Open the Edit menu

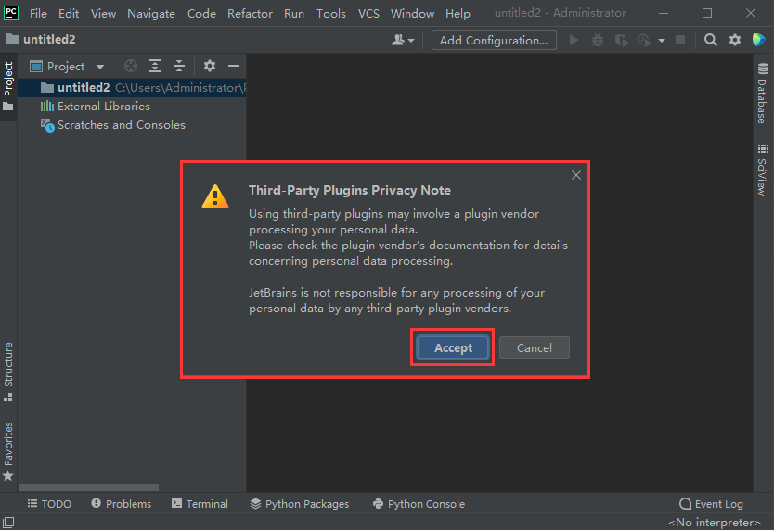68,13
